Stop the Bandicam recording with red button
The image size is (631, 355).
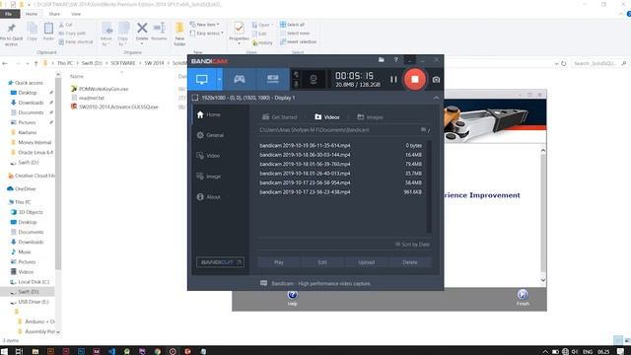click(x=414, y=79)
